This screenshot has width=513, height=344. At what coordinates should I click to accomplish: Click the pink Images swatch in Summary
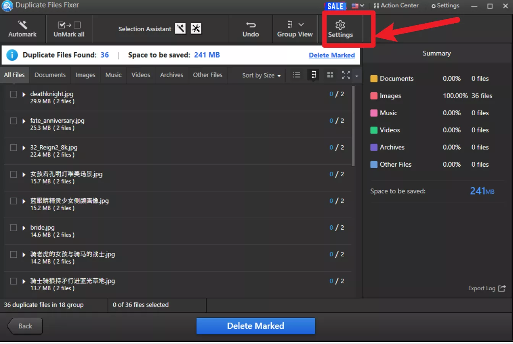tap(374, 96)
